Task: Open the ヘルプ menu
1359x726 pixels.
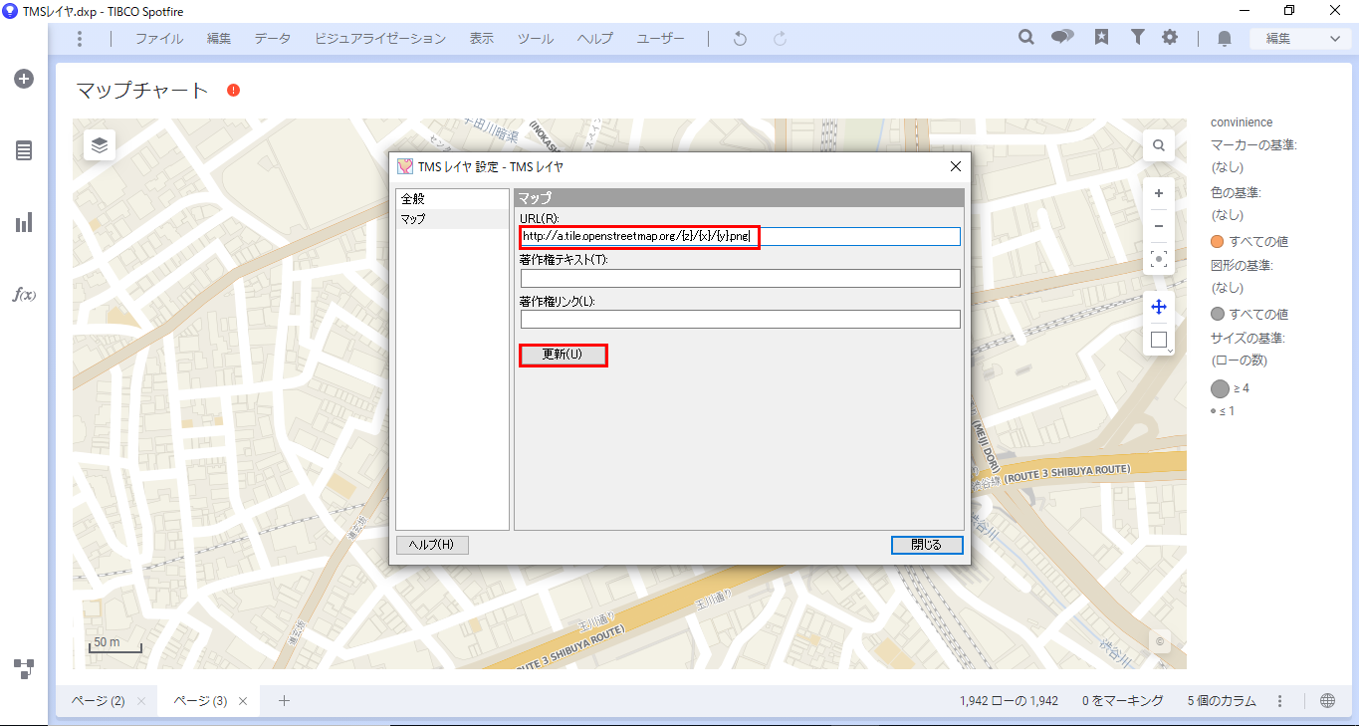Action: coord(595,39)
